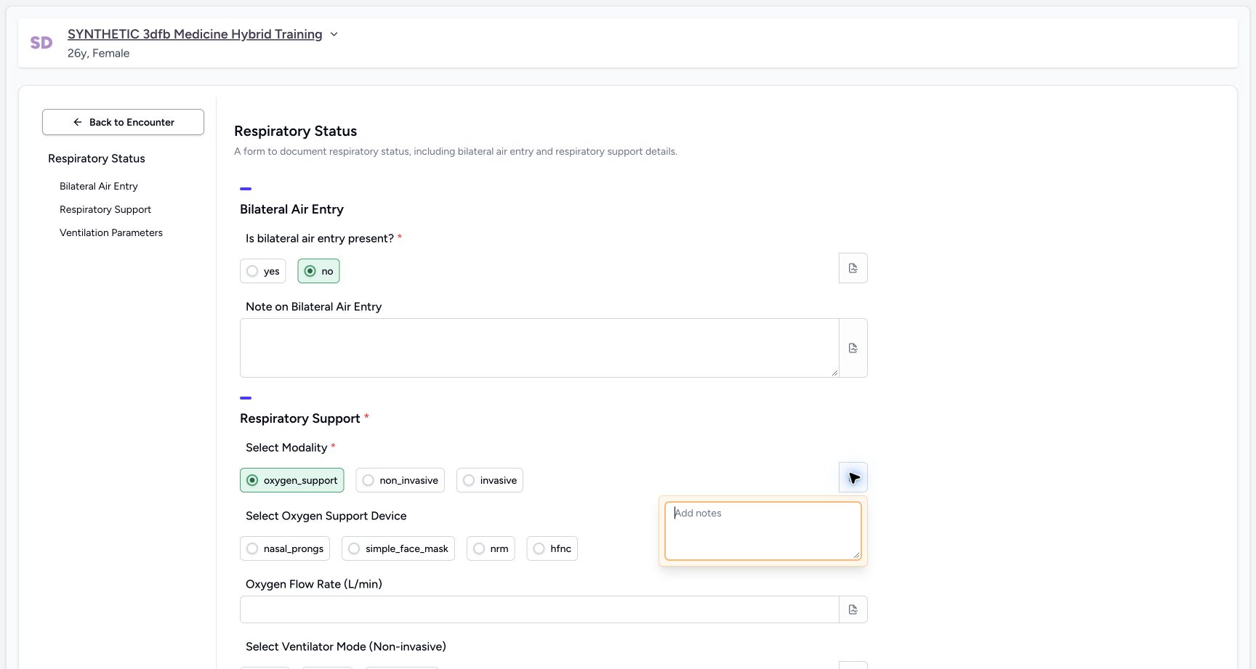Click notes icon beside Note on Bilateral Air Entry
This screenshot has width=1256, height=669.
coord(853,348)
